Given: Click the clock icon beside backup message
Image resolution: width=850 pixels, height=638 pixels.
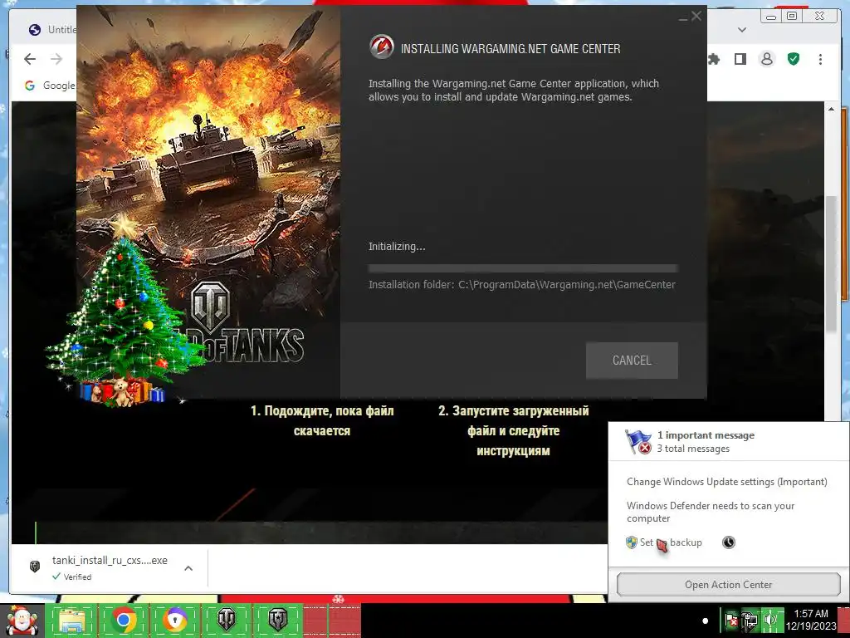Looking at the screenshot, I should (x=729, y=542).
